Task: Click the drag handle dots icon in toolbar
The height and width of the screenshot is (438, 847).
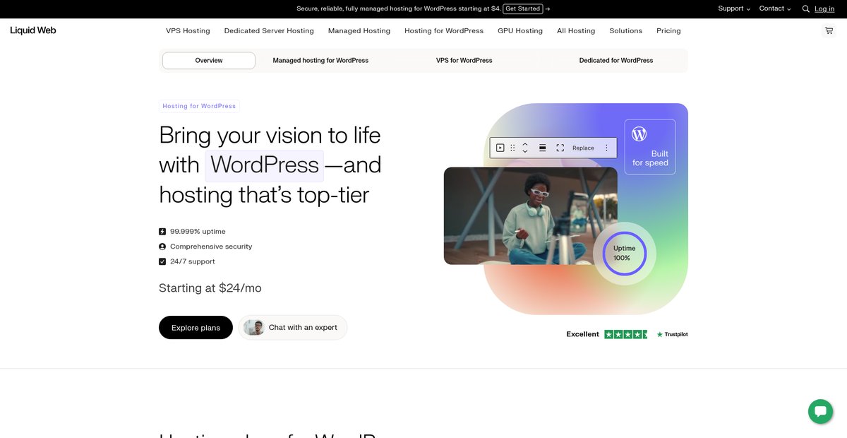Action: [x=512, y=148]
